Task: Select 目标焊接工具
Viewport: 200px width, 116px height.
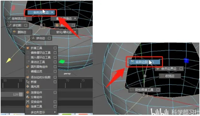Action: (x=144, y=90)
